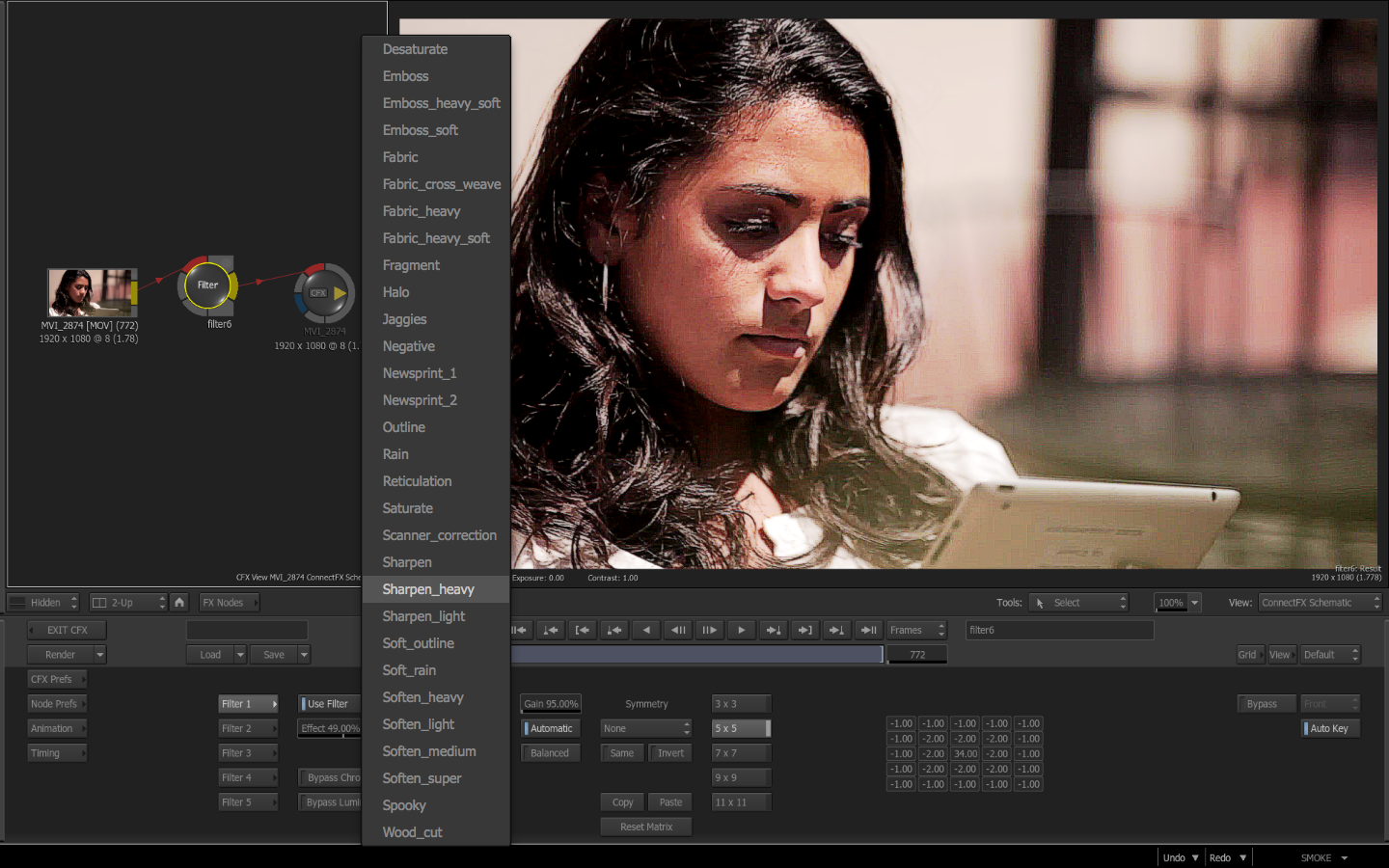The width and height of the screenshot is (1389, 868).
Task: Click the Gain 95.00% slider field
Action: click(551, 704)
